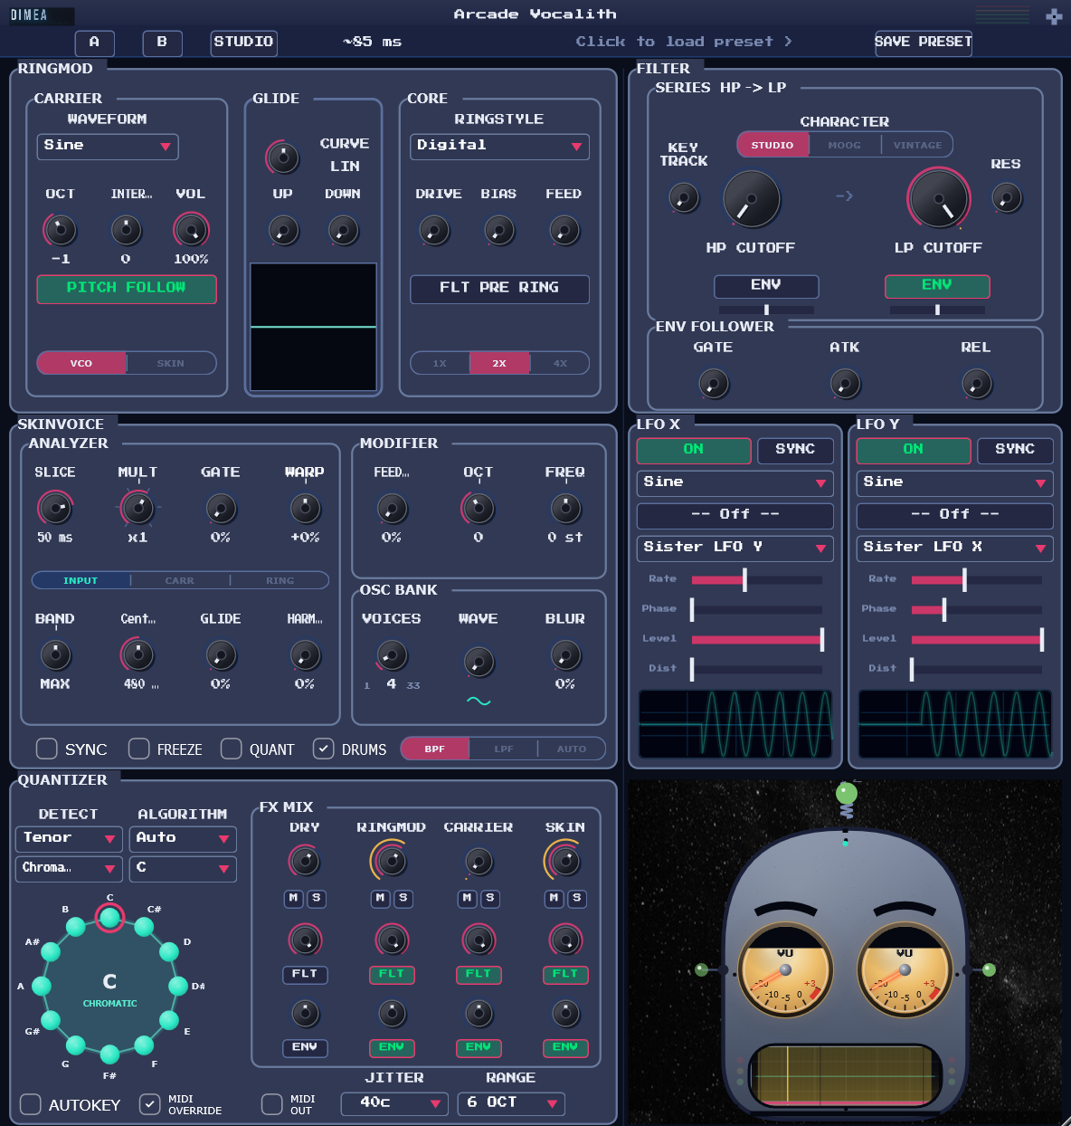The width and height of the screenshot is (1071, 1126).
Task: Click the Osc Bank WAVE knob
Action: point(479,662)
